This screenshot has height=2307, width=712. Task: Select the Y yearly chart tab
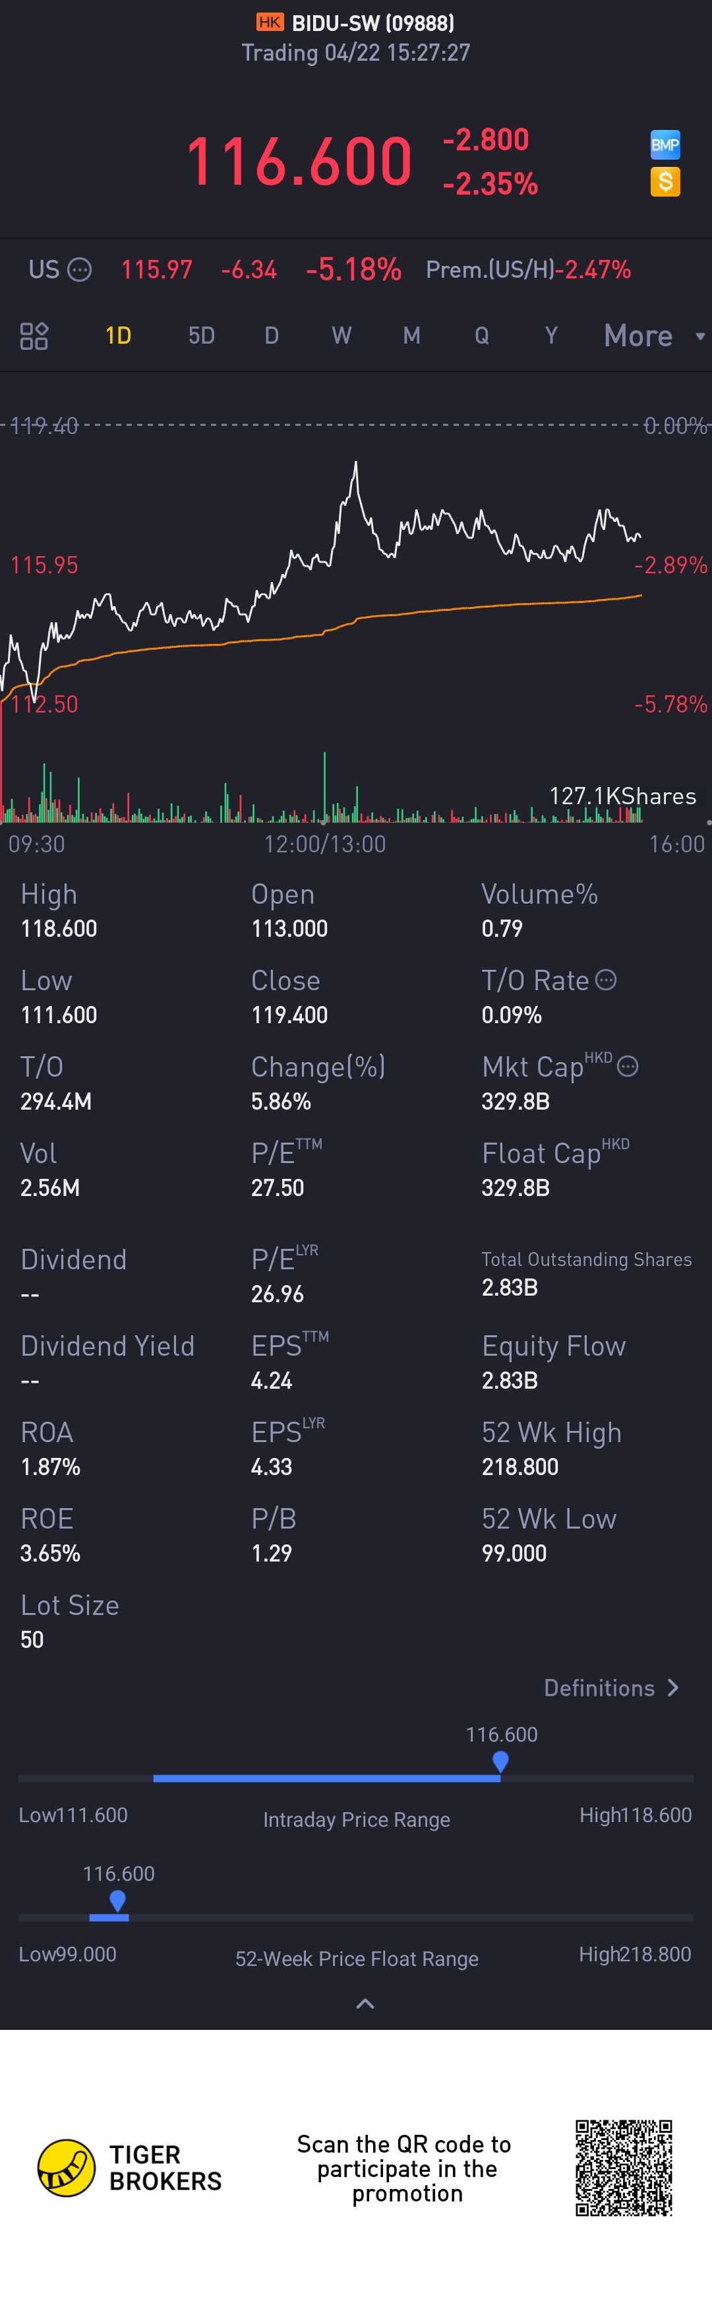[x=551, y=336]
